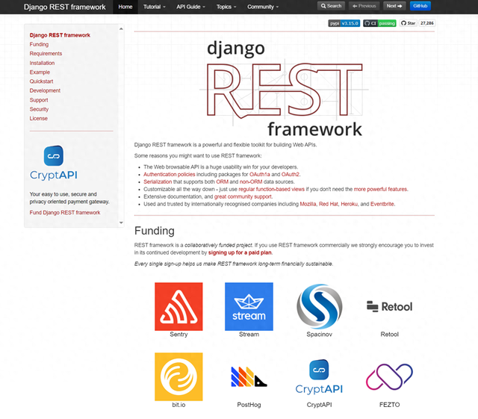Click the 27,286 star count

point(426,23)
